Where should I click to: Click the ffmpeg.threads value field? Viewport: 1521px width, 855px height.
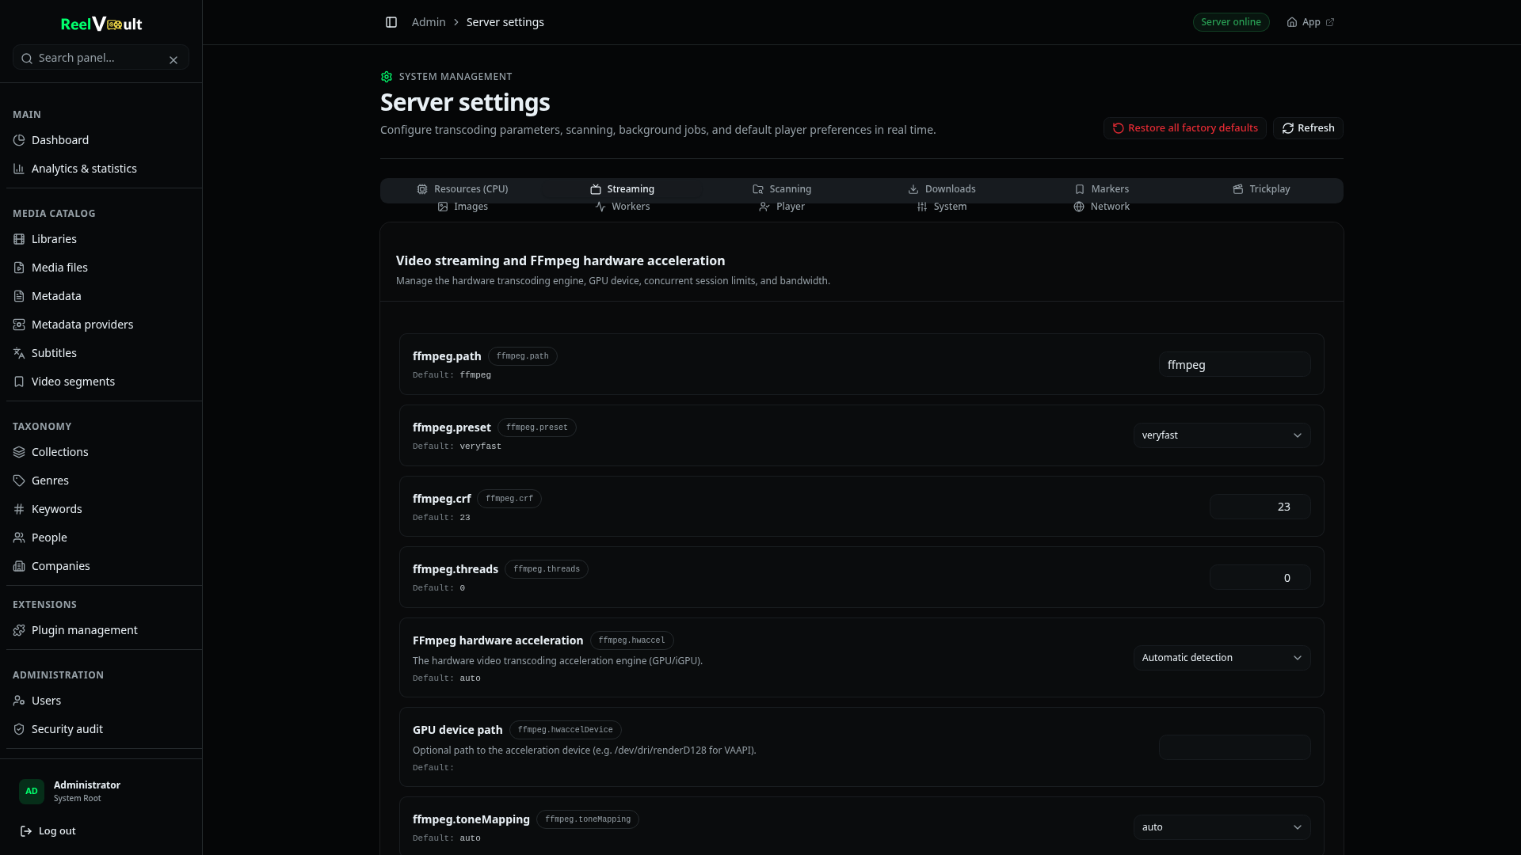(x=1260, y=578)
